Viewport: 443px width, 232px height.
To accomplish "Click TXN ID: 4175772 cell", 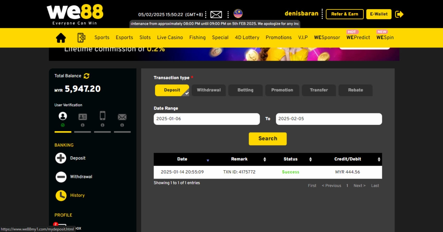I will tap(239, 172).
